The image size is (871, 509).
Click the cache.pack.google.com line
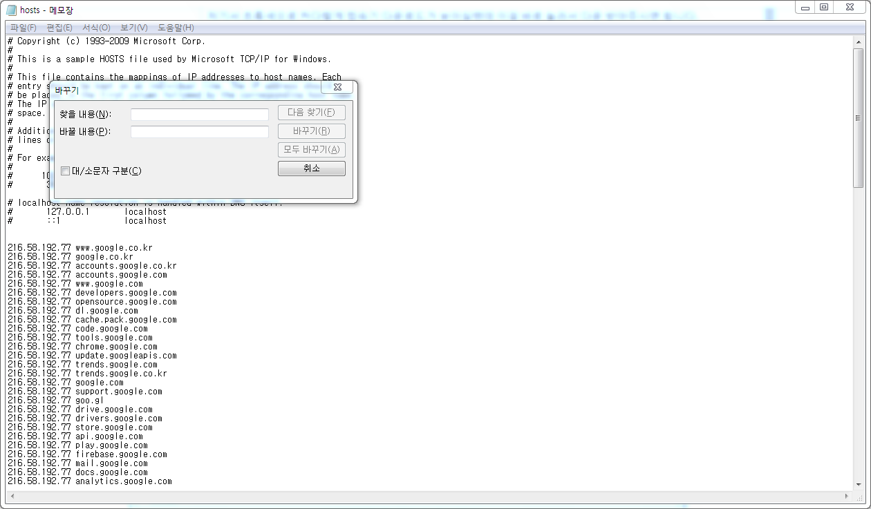[x=92, y=319]
